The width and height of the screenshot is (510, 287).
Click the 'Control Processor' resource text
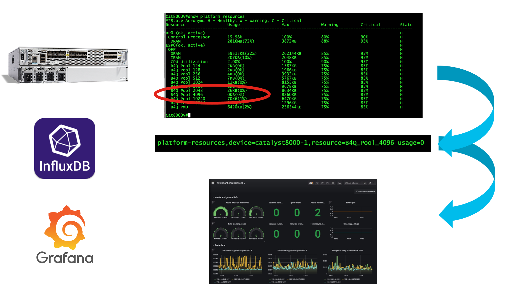189,37
